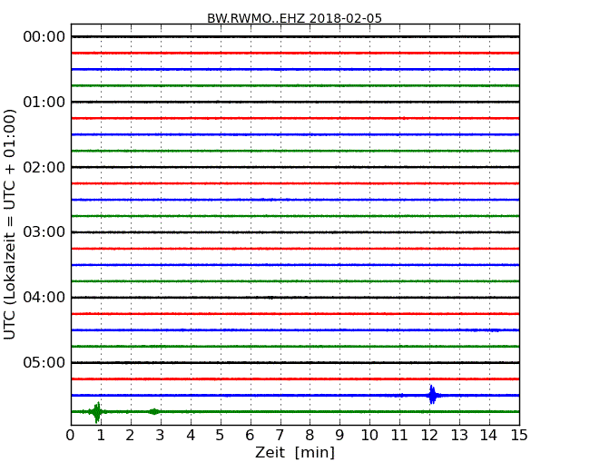Select the 04:00 y-axis tick label
Image resolution: width=590 pixels, height=472 pixels.
[44, 298]
